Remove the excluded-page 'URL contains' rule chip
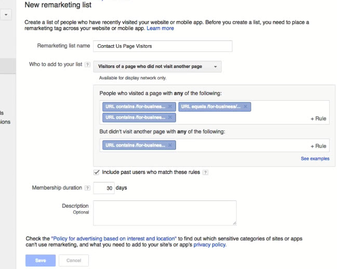The image size is (337, 269). pyautogui.click(x=170, y=145)
